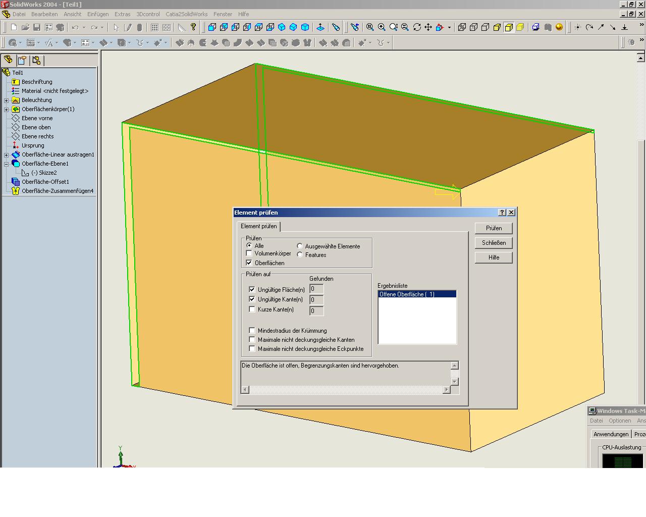Viewport: 646px width, 517px height.
Task: Select 'Offene Oberfläche (1)' in Ergebnisliste
Action: click(x=407, y=294)
